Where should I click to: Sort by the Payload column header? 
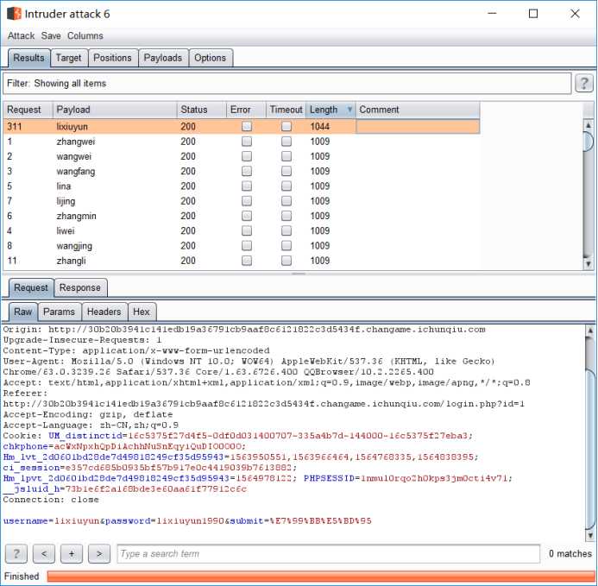click(x=115, y=110)
